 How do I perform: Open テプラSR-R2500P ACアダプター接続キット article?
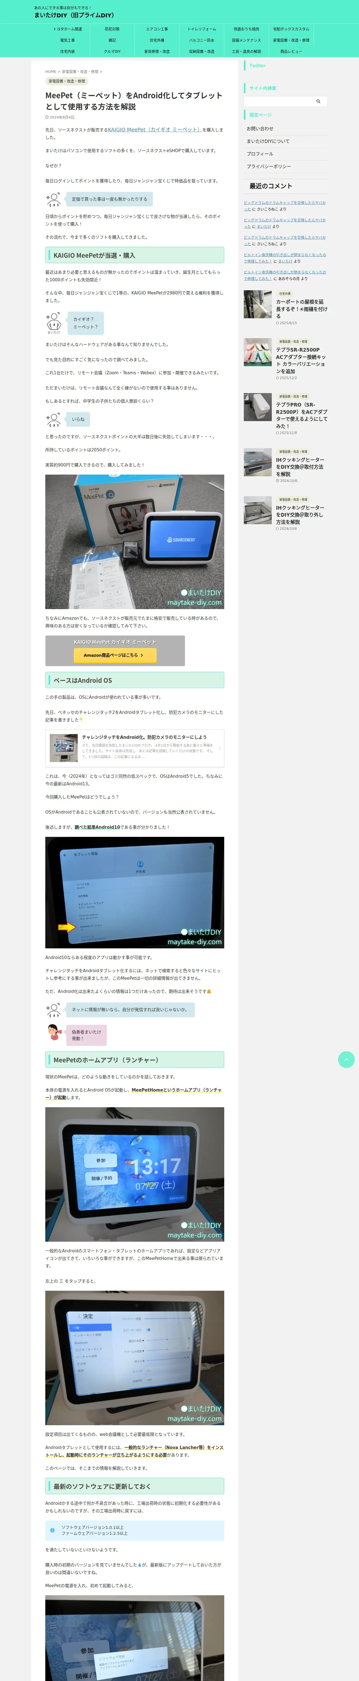pyautogui.click(x=301, y=360)
